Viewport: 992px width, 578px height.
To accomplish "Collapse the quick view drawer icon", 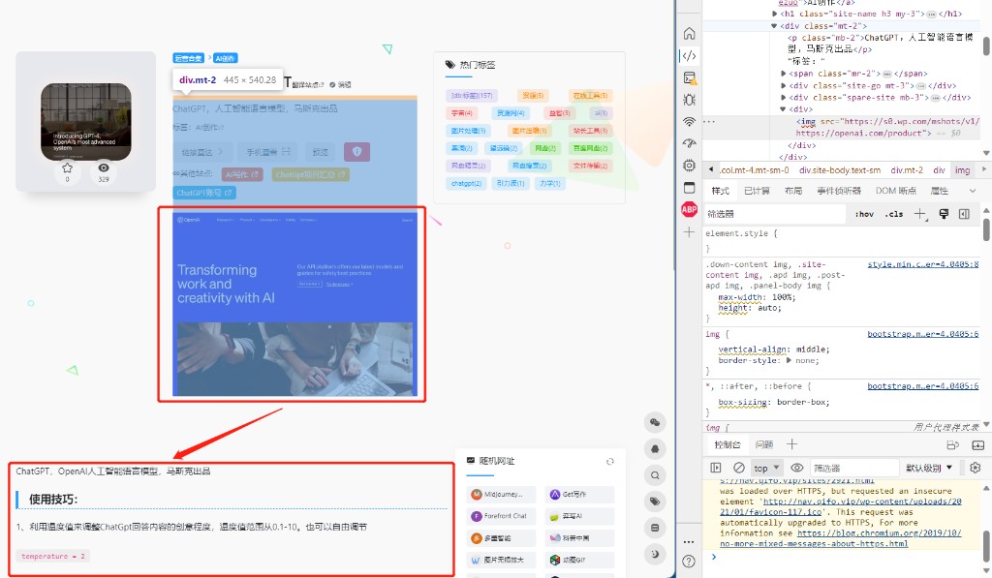I will 977,444.
